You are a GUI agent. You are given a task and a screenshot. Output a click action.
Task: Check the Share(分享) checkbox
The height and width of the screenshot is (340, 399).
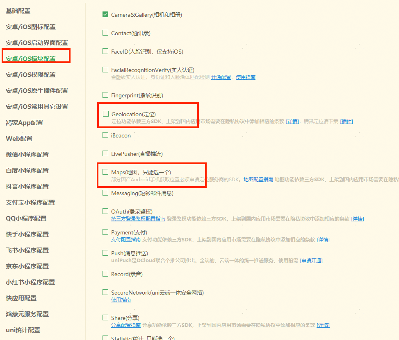[105, 317]
